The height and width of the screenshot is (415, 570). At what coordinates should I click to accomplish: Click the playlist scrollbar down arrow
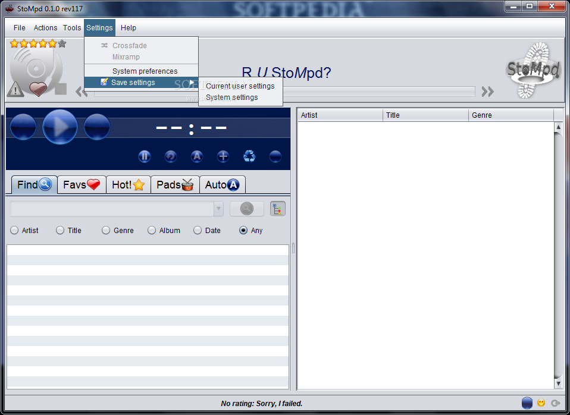[558, 383]
